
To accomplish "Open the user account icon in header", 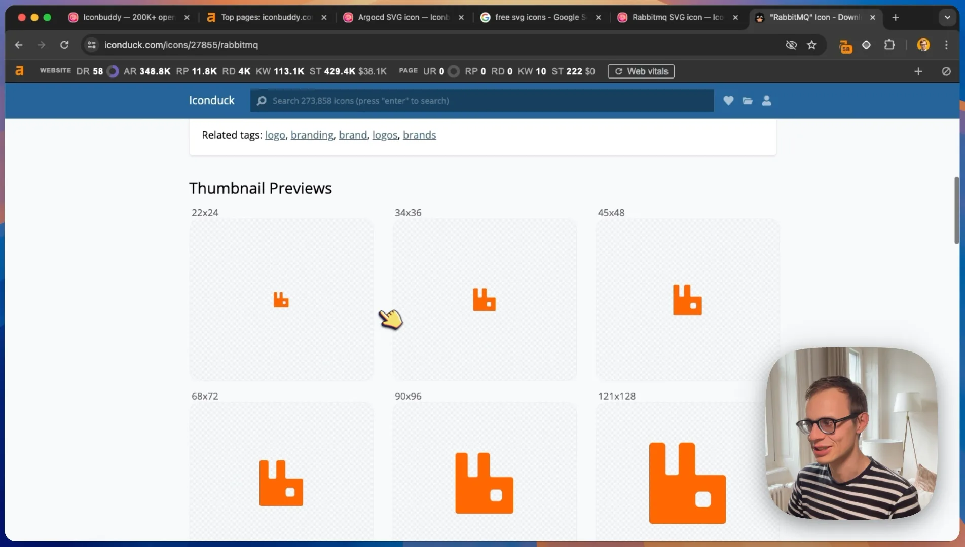I will click(x=766, y=101).
